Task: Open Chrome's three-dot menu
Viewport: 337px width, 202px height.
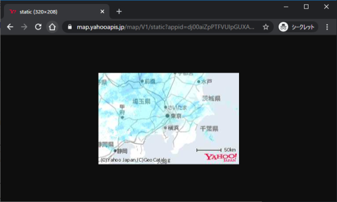Action: point(327,27)
